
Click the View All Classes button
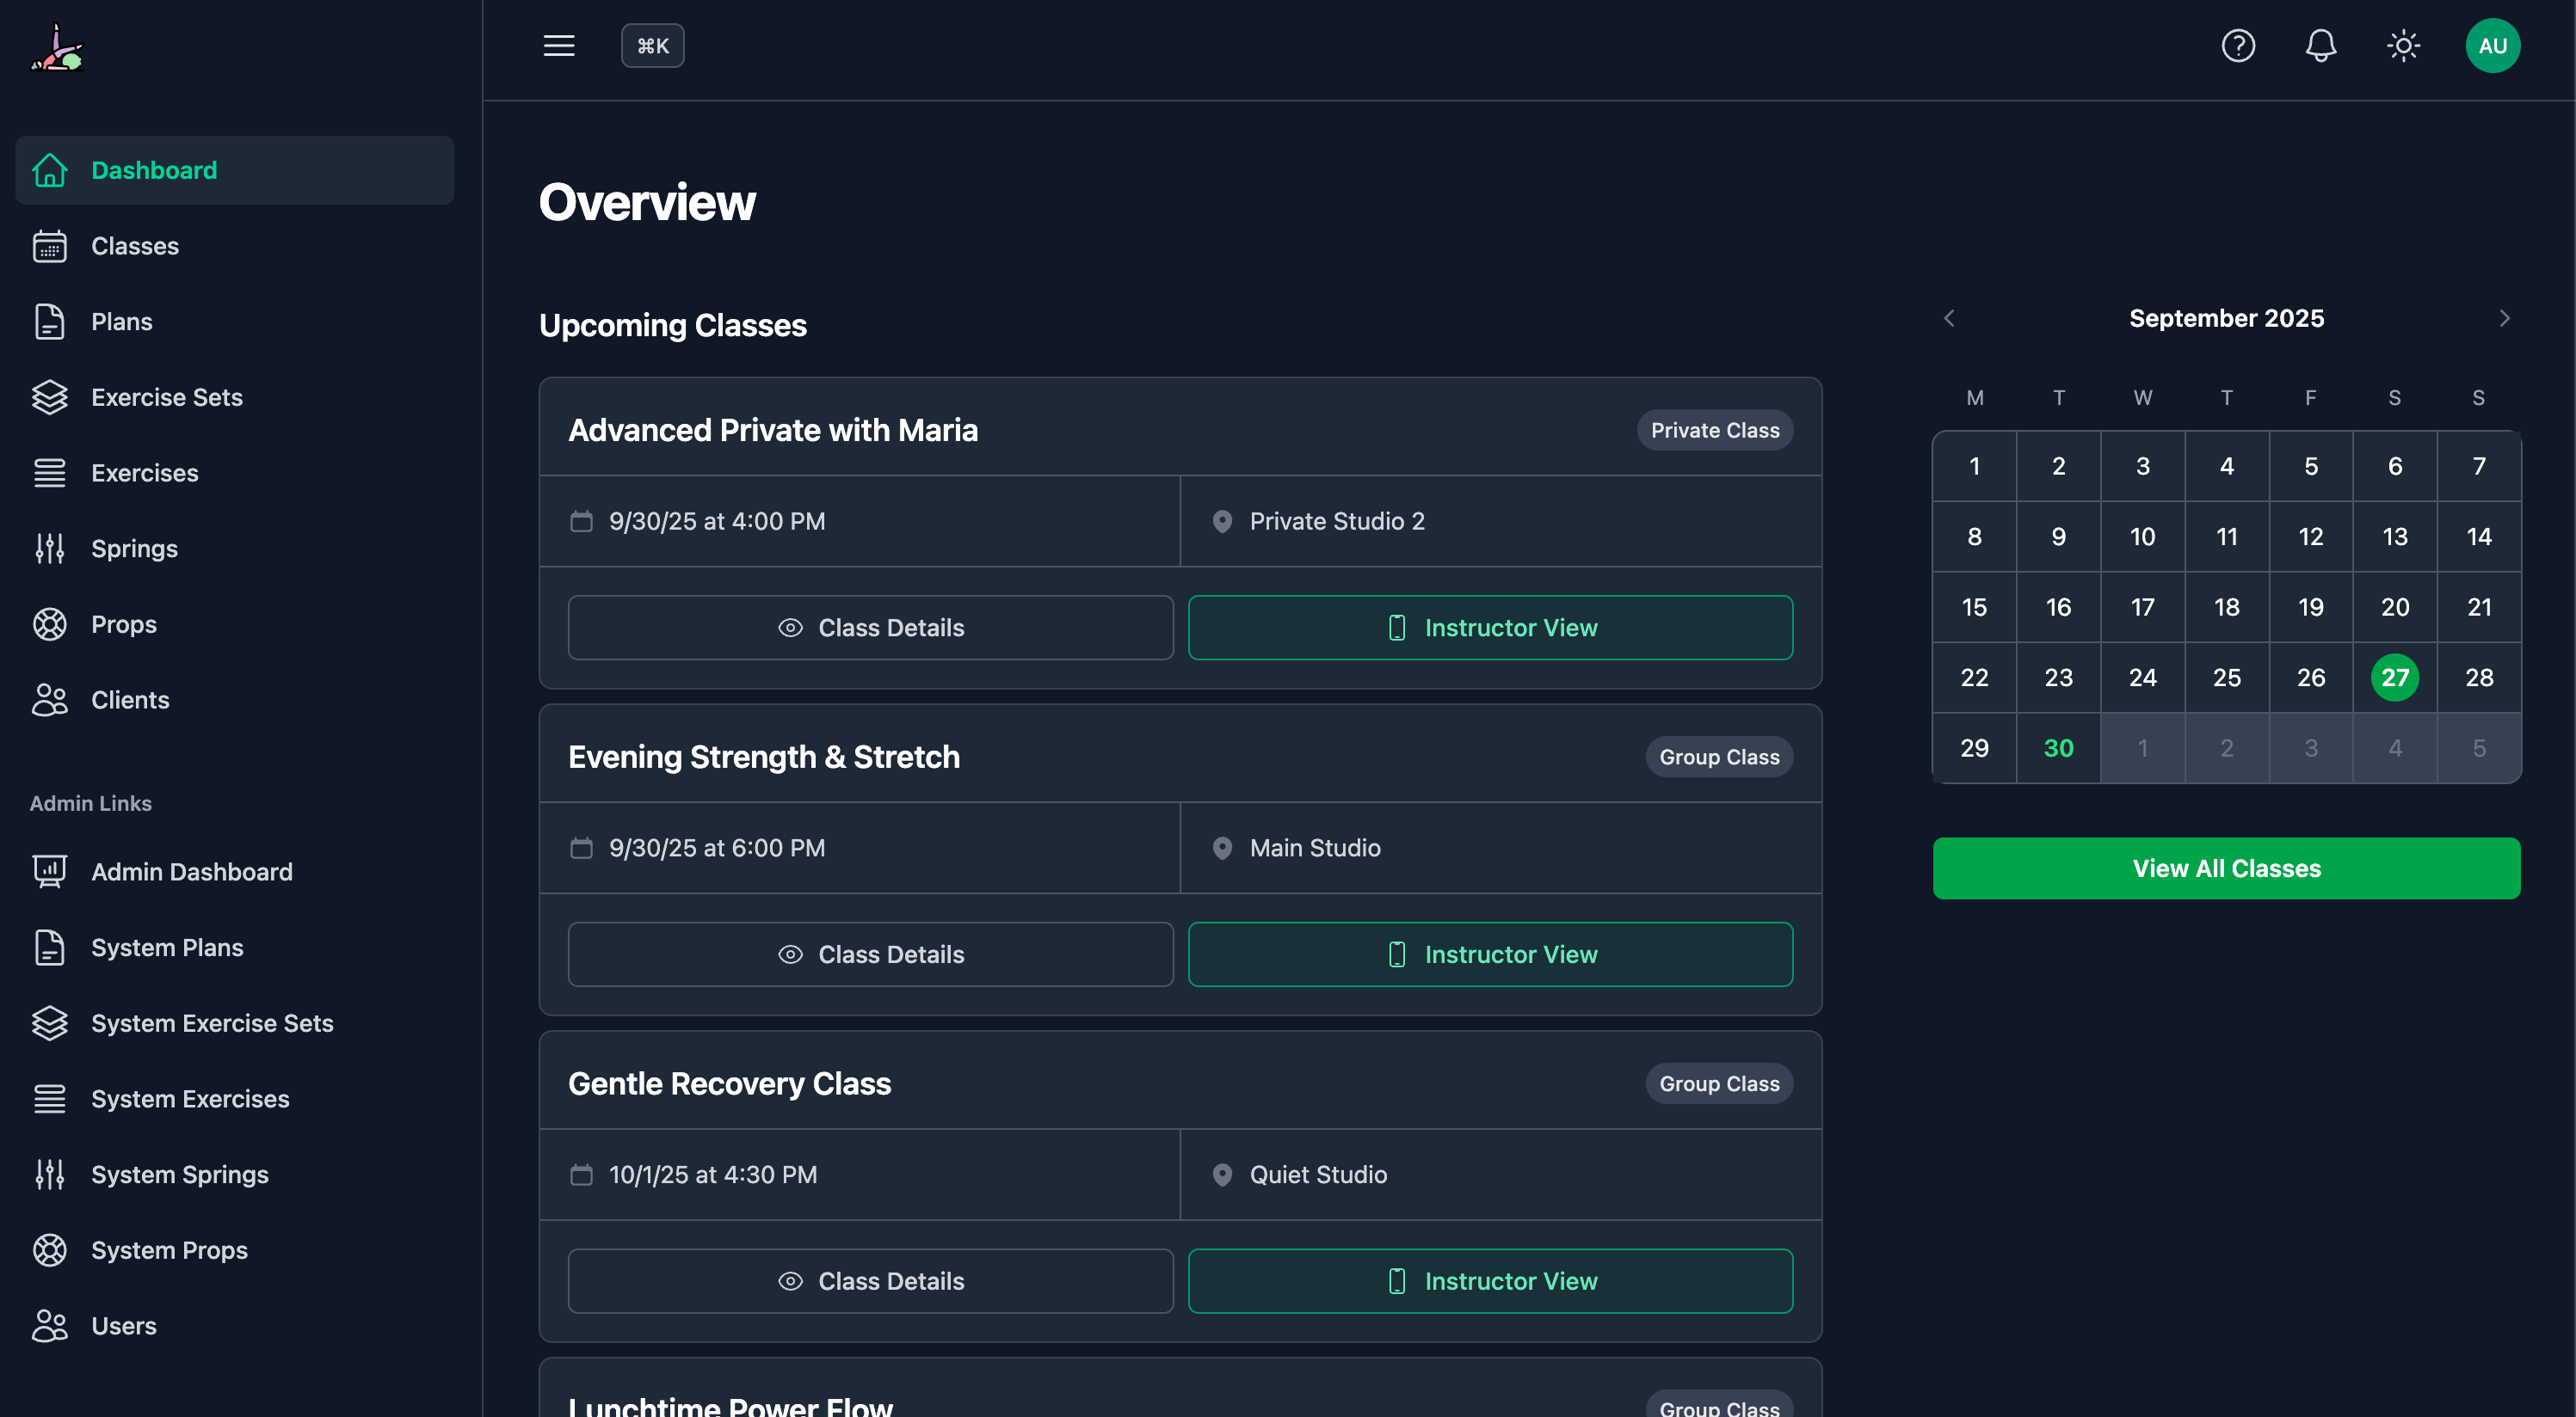pyautogui.click(x=2226, y=868)
